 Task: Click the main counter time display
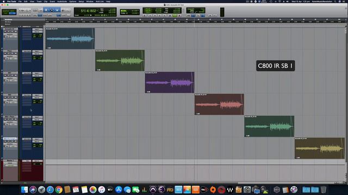[x=88, y=11]
